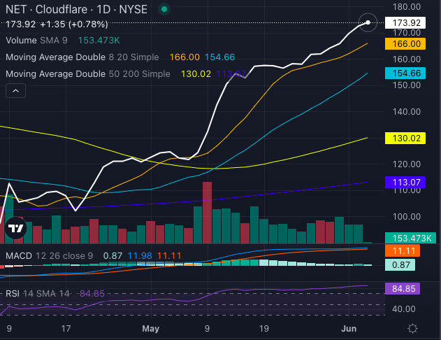Click the last price point marker on line
The image size is (441, 340).
[368, 22]
